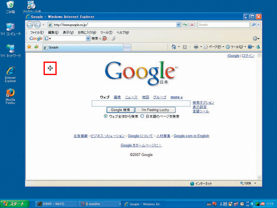Screen dimensions: 277x208
Task: Click the Home page house icon
Action: 174,47
